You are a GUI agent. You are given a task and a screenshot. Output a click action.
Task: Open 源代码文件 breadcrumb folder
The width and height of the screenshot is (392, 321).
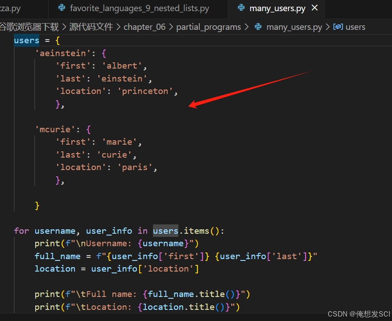coord(91,27)
